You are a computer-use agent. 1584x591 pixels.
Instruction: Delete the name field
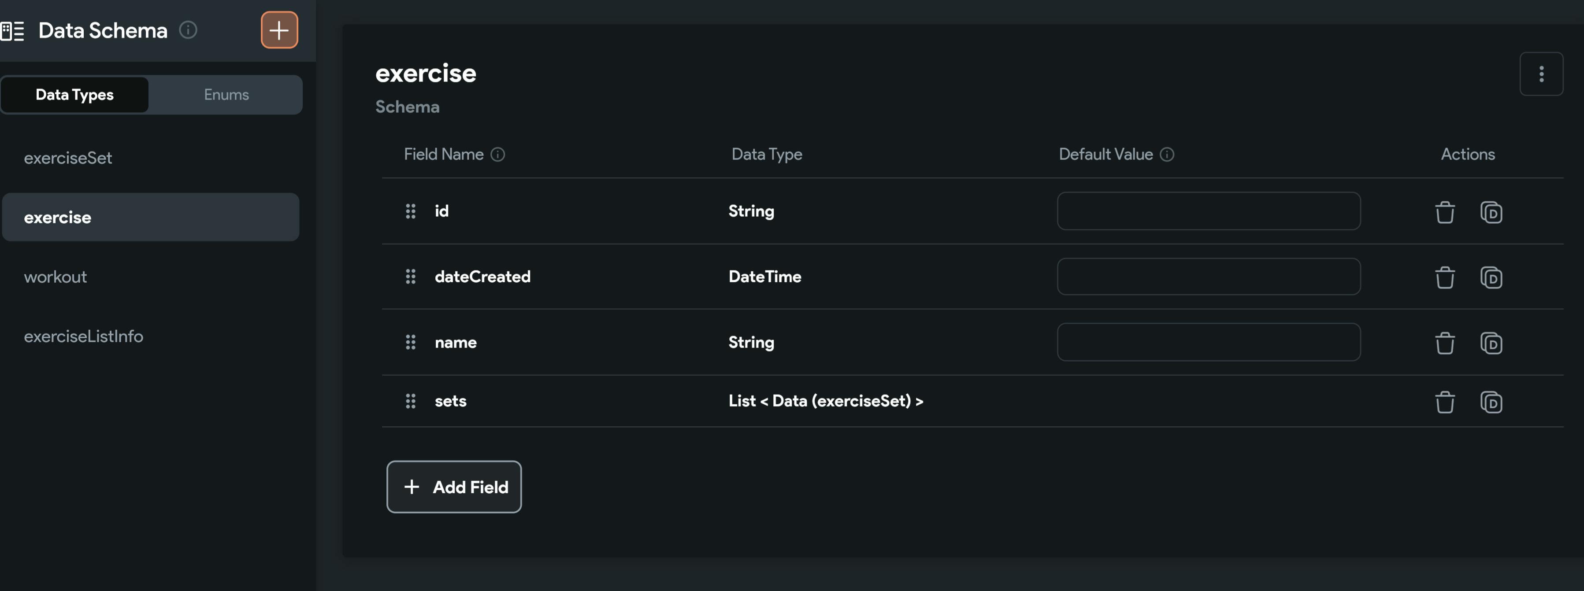[x=1444, y=343]
